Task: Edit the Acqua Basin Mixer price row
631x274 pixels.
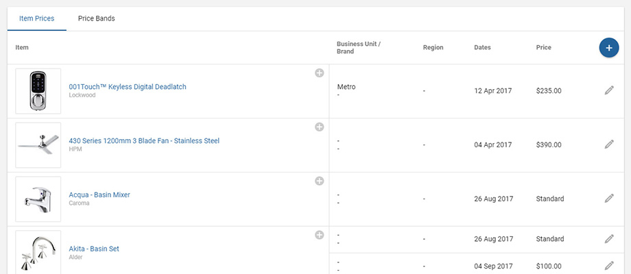Action: (x=608, y=199)
